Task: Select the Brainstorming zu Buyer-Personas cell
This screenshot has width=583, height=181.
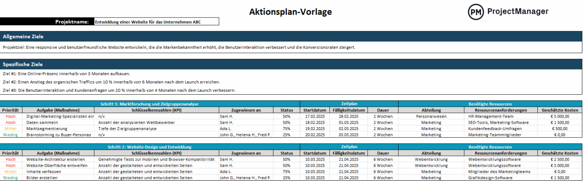Action: [x=59, y=135]
